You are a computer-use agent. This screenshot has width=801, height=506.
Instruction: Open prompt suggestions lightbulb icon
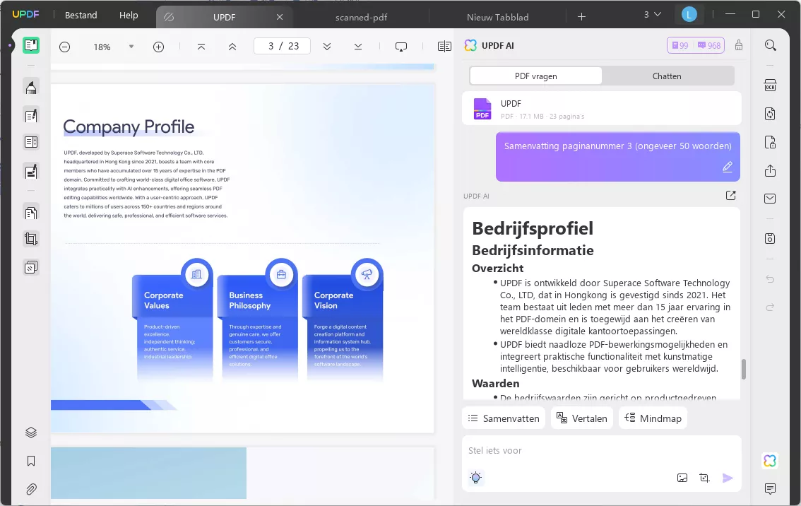475,478
